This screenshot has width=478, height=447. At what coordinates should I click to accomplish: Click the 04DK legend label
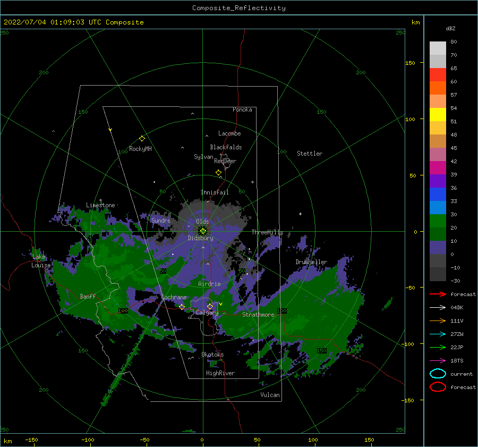(457, 308)
